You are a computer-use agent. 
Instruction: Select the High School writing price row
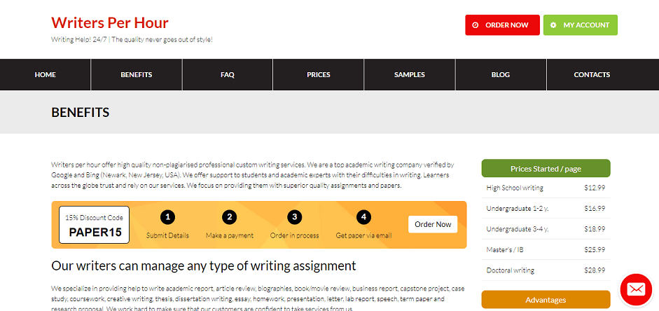pyautogui.click(x=546, y=188)
